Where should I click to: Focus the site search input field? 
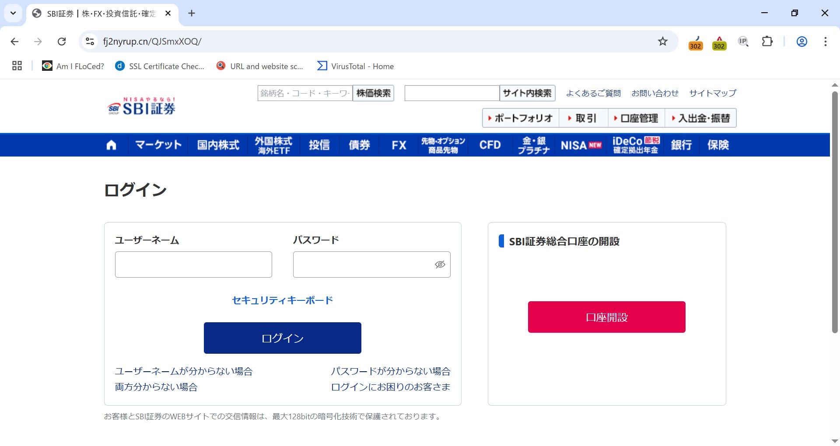pyautogui.click(x=452, y=93)
